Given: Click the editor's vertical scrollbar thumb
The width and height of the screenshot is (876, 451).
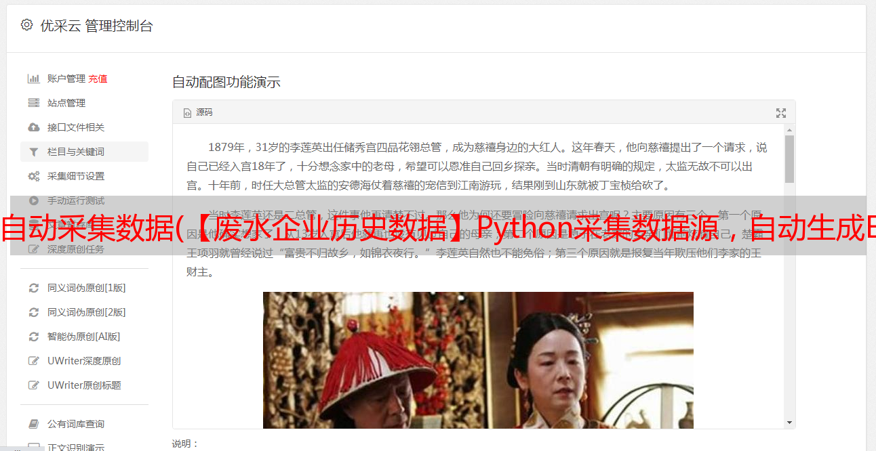Looking at the screenshot, I should (789, 159).
